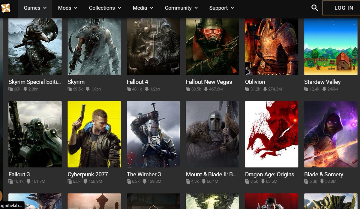The height and width of the screenshot is (209, 360).
Task: Open the Blade & Sorcery cover thumbnail
Action: 331,134
